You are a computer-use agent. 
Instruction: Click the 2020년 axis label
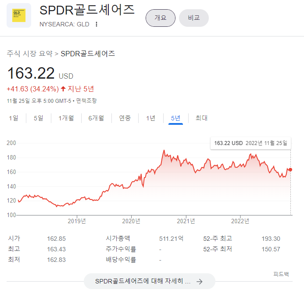tap(131, 221)
